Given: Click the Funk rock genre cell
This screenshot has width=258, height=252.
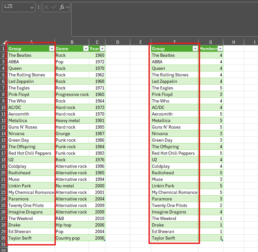Looking at the screenshot, I should point(72,153).
